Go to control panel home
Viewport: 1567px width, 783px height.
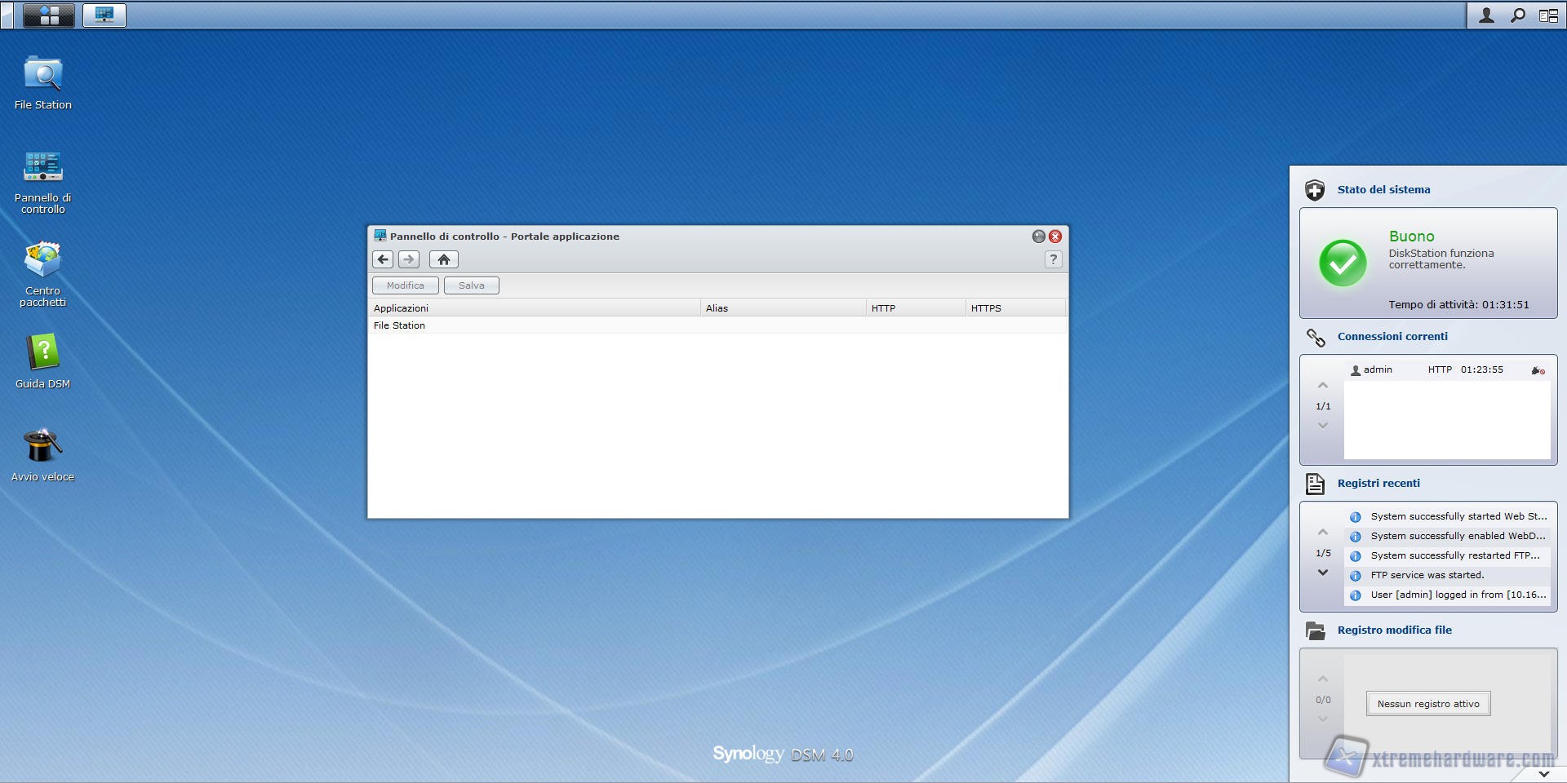443,259
